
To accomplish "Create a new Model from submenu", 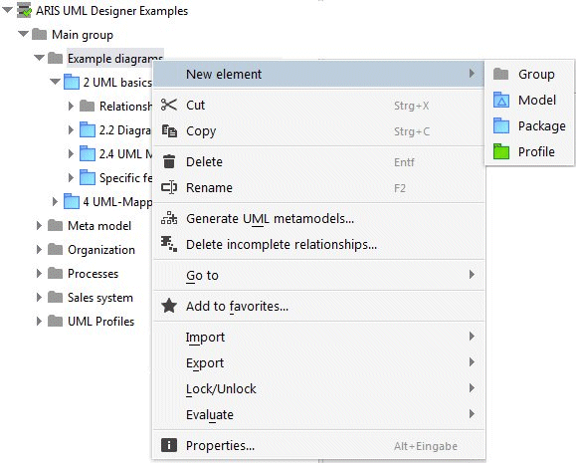I will [x=529, y=100].
